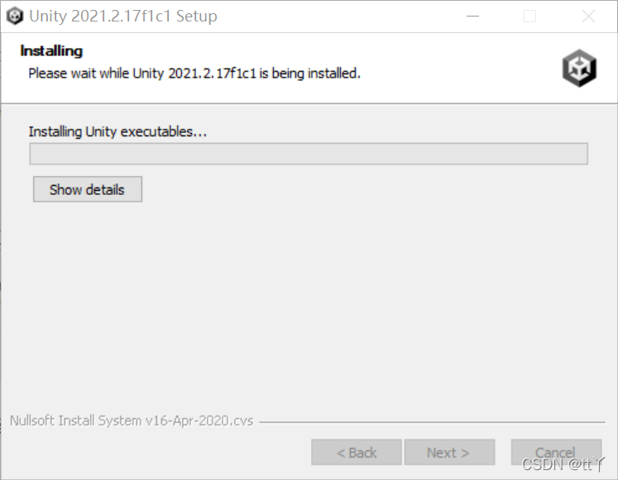618x480 pixels.
Task: Click blank white header area right of subtitle
Action: 459,74
